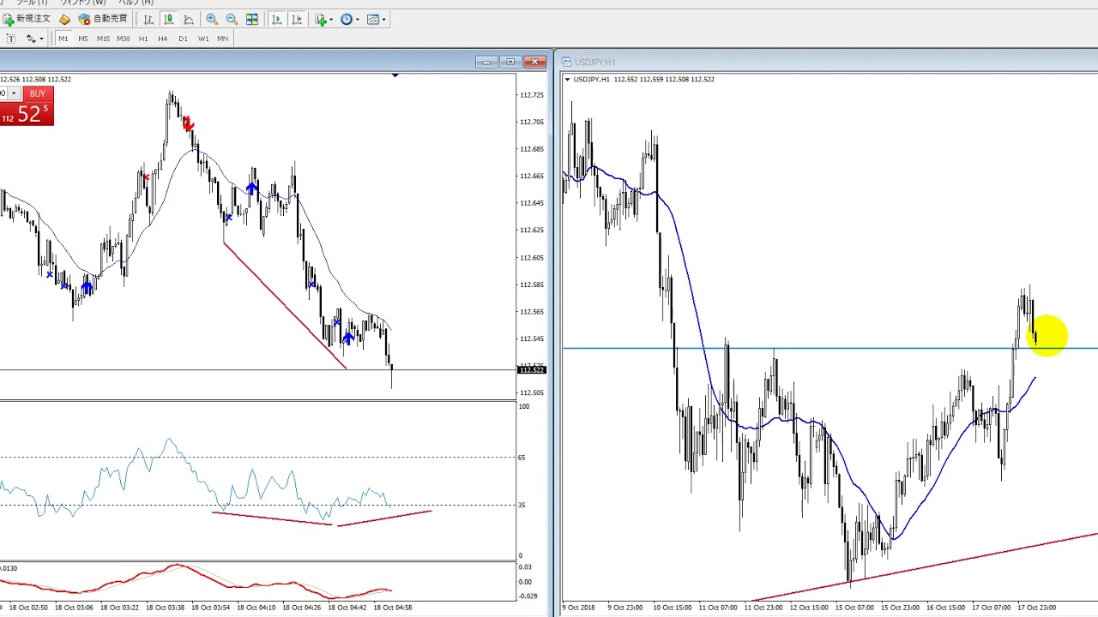The width and height of the screenshot is (1098, 617).
Task: Switch timeframe to H4
Action: point(162,39)
